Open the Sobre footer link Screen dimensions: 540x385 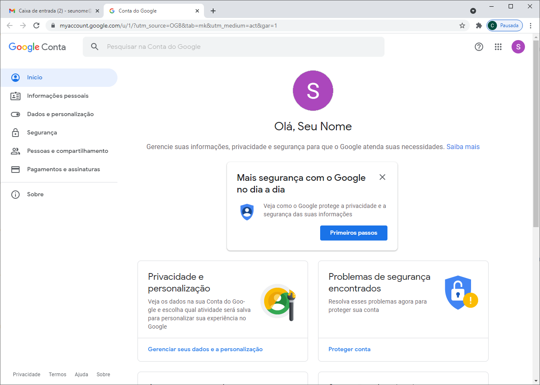(103, 375)
